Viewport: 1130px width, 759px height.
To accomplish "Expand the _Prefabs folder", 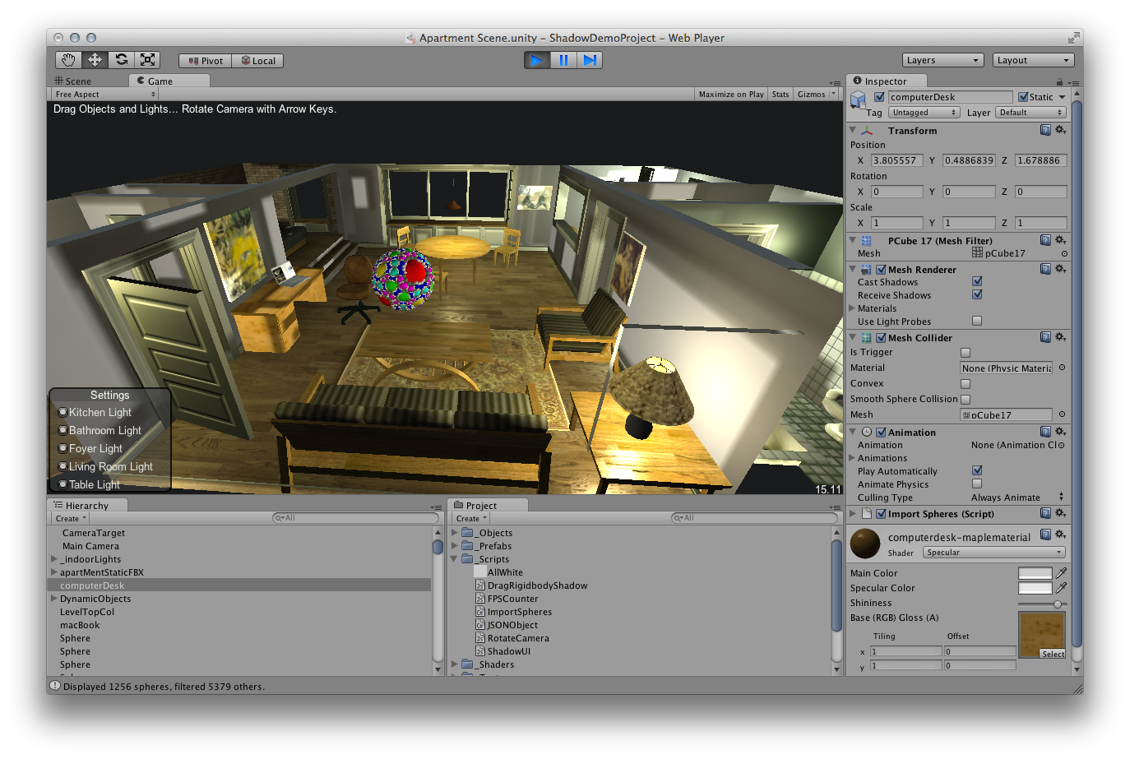I will pyautogui.click(x=455, y=546).
